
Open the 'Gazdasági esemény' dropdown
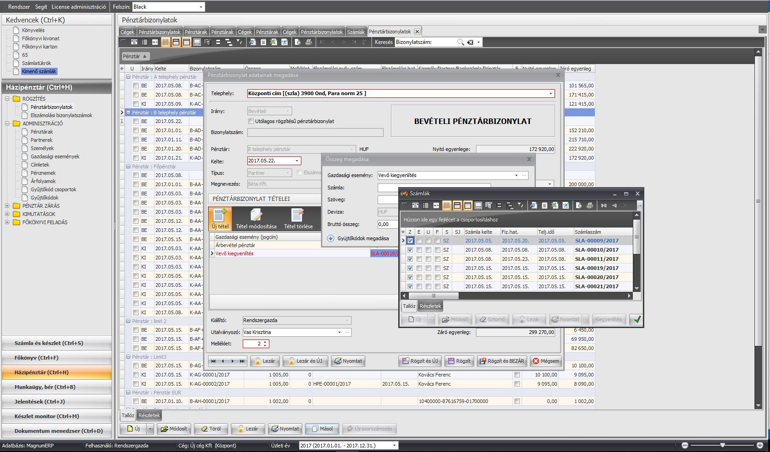tap(516, 175)
